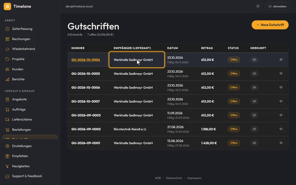Click the Support & Feedback chat icon
296x185 pixels.
pyautogui.click(x=7, y=176)
